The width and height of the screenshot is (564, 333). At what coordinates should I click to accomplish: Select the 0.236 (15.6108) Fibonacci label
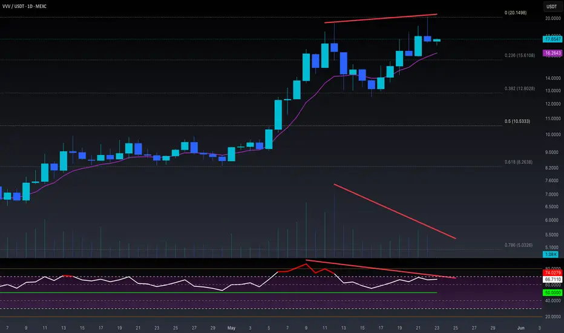(x=520, y=56)
